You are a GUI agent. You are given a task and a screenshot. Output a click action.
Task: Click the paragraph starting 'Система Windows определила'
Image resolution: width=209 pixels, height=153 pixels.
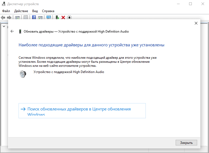point(88,62)
